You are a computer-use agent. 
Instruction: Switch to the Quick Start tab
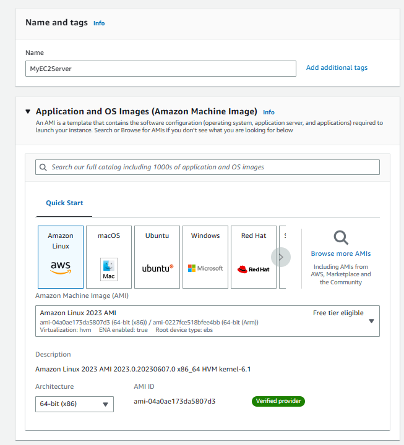tap(64, 203)
